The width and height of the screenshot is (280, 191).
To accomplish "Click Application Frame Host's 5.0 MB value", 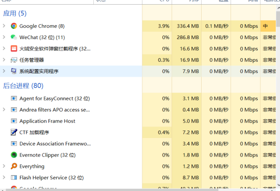I will pyautogui.click(x=191, y=121).
